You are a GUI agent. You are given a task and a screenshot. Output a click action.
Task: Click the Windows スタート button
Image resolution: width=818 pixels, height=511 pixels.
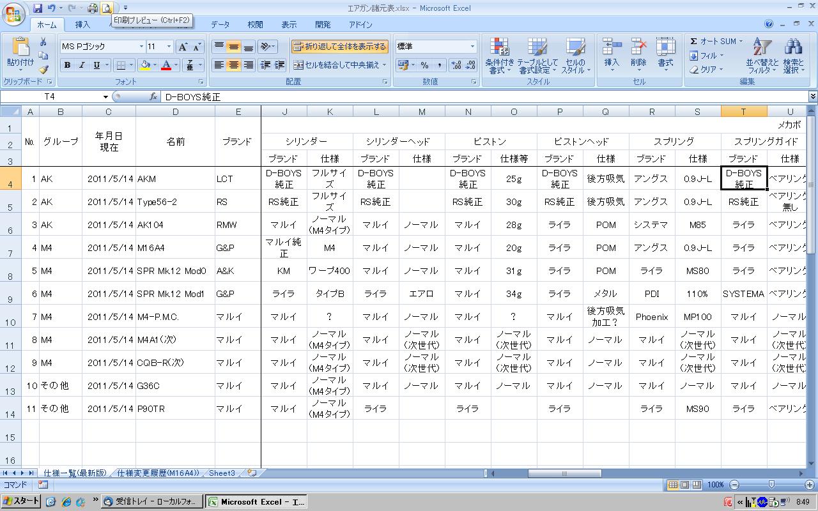21,501
